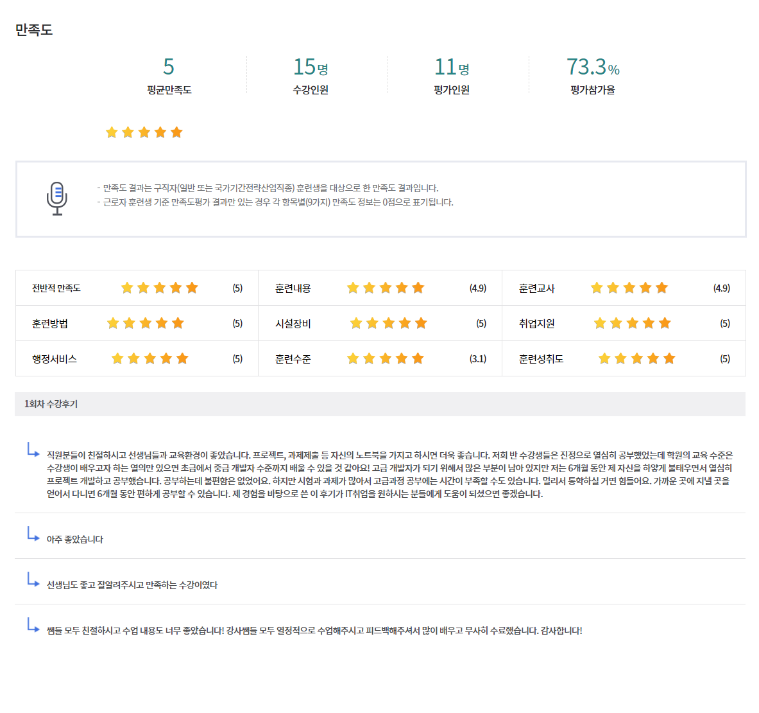Click the 훈련내용 star rating row
759x713 pixels.
pos(385,288)
